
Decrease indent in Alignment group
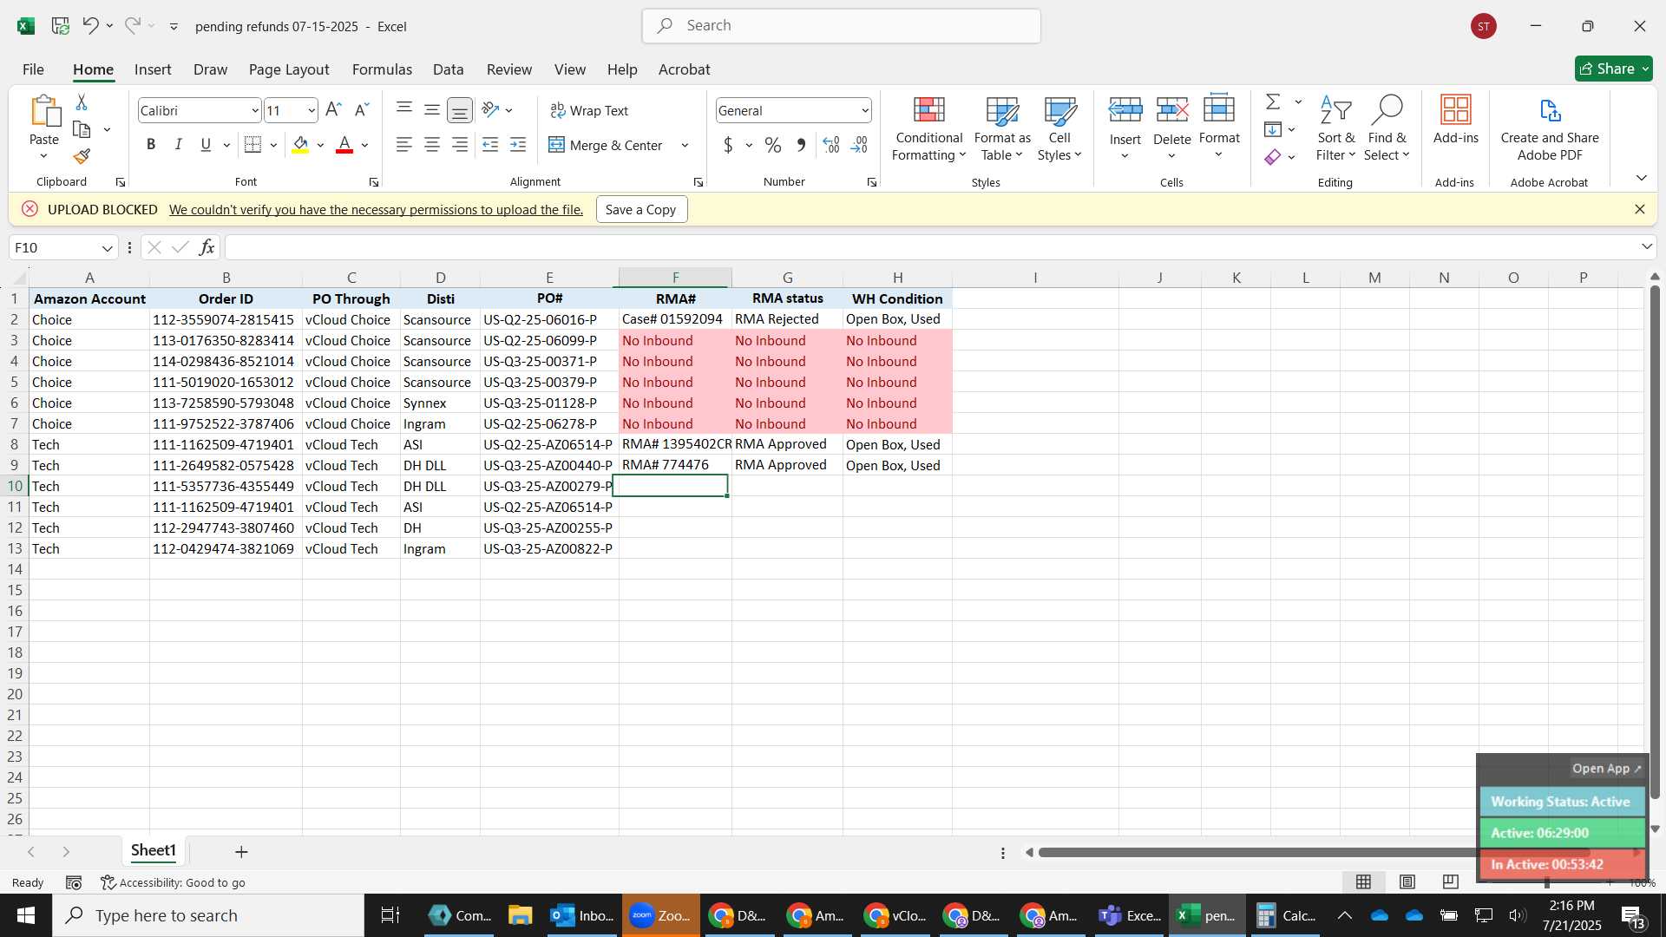(x=490, y=145)
